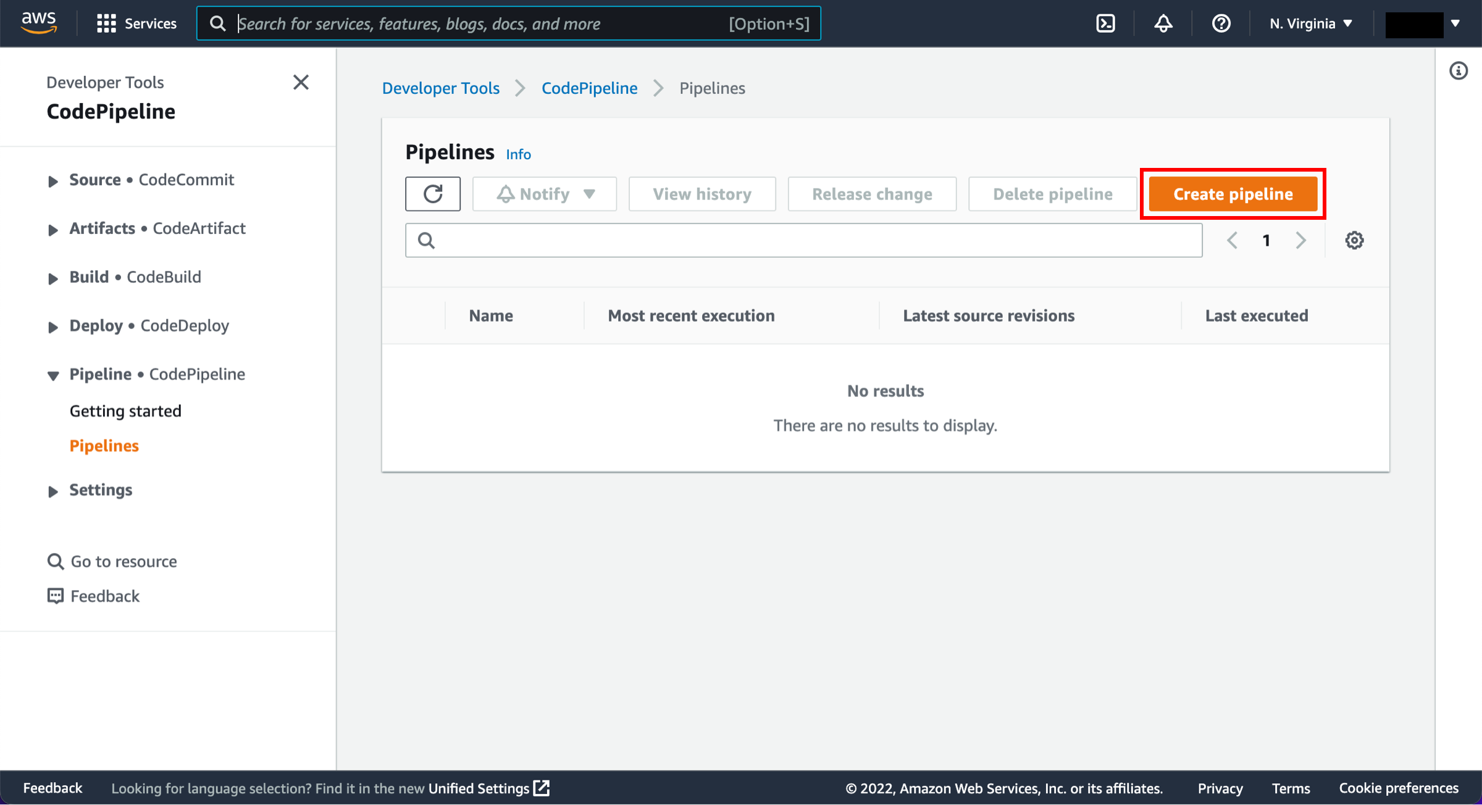Click the refresh pipelines button

(433, 194)
